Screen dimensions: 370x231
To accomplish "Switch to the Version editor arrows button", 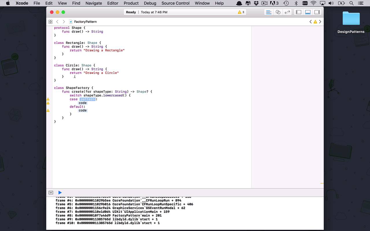I will coord(287,12).
